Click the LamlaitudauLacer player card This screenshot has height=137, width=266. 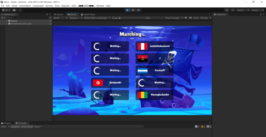[155, 46]
